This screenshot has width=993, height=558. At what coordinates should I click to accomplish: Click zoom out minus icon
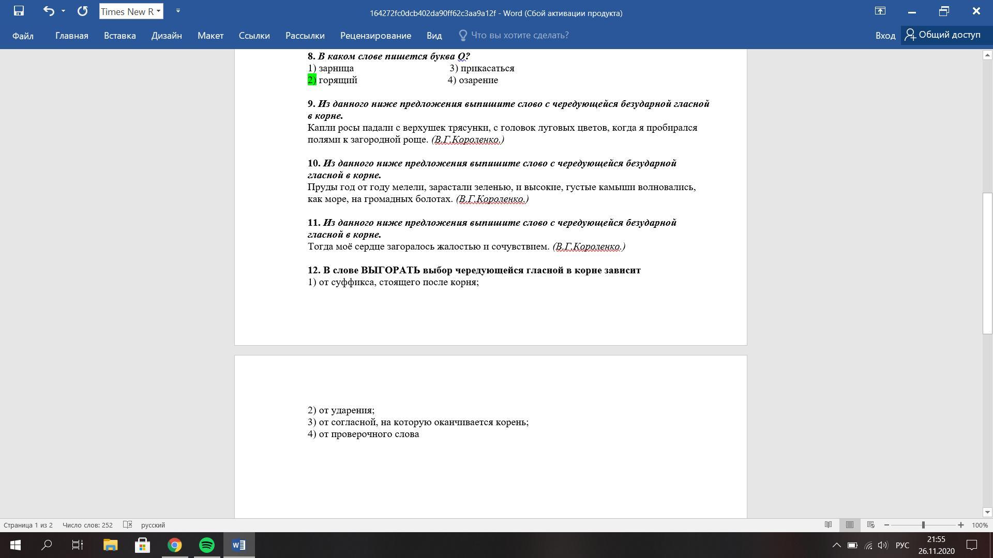click(886, 525)
